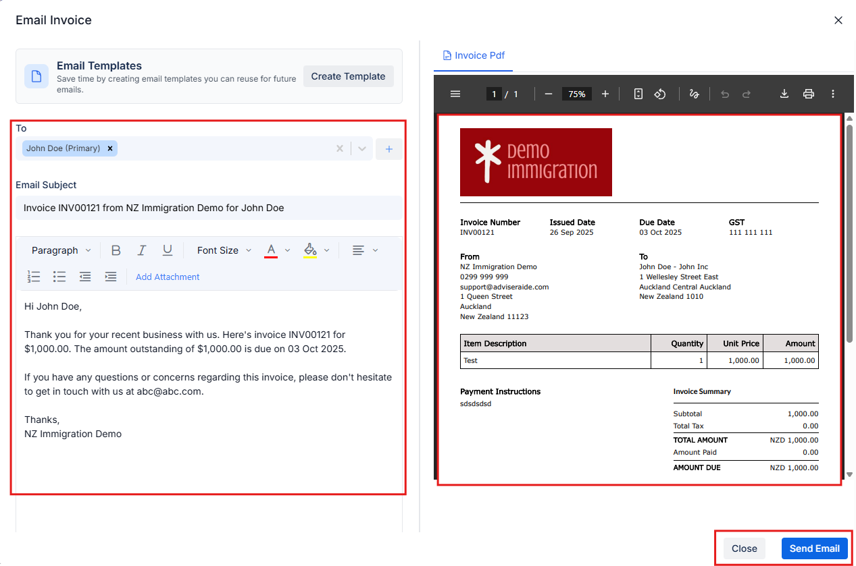Click the decrease indent icon
The height and width of the screenshot is (566, 856).
pyautogui.click(x=84, y=277)
